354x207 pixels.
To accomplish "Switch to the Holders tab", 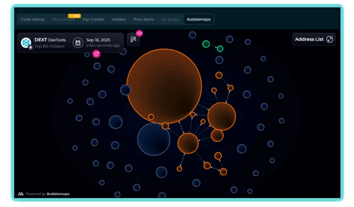I will [x=119, y=19].
